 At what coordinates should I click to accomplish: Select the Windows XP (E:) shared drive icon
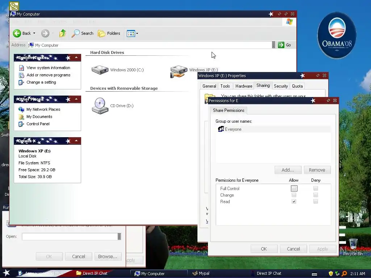click(179, 71)
